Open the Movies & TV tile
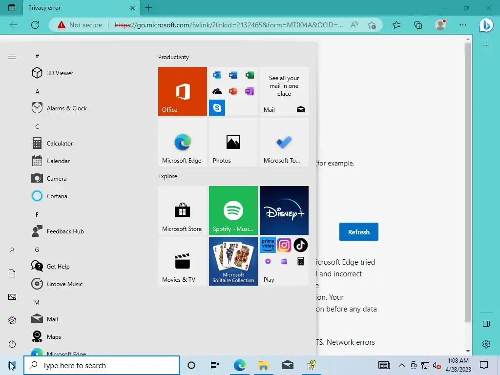Screen dimensions: 500x375 [183, 261]
